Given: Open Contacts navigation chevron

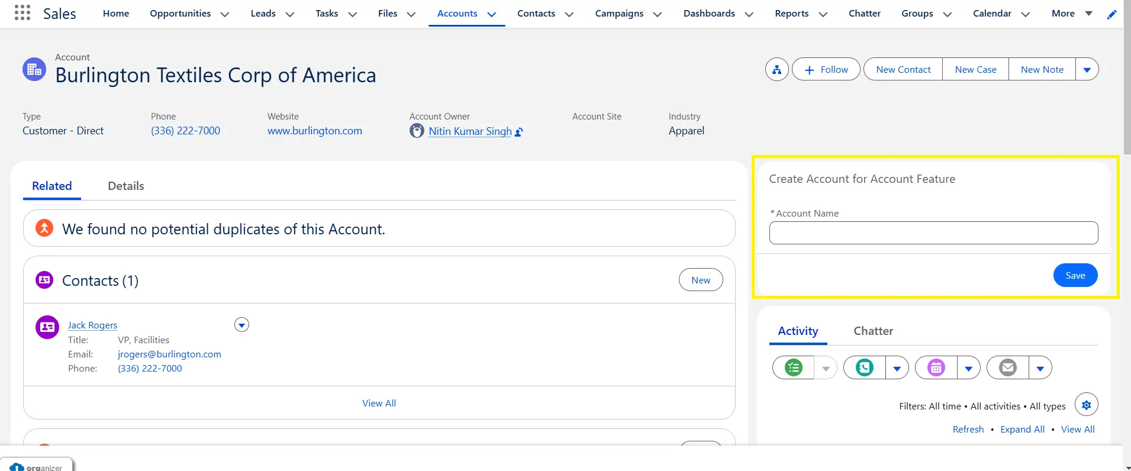Looking at the screenshot, I should click(569, 14).
